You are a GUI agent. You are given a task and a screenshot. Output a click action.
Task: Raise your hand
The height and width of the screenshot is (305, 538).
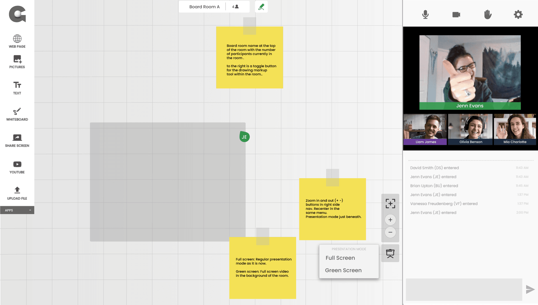point(488,14)
